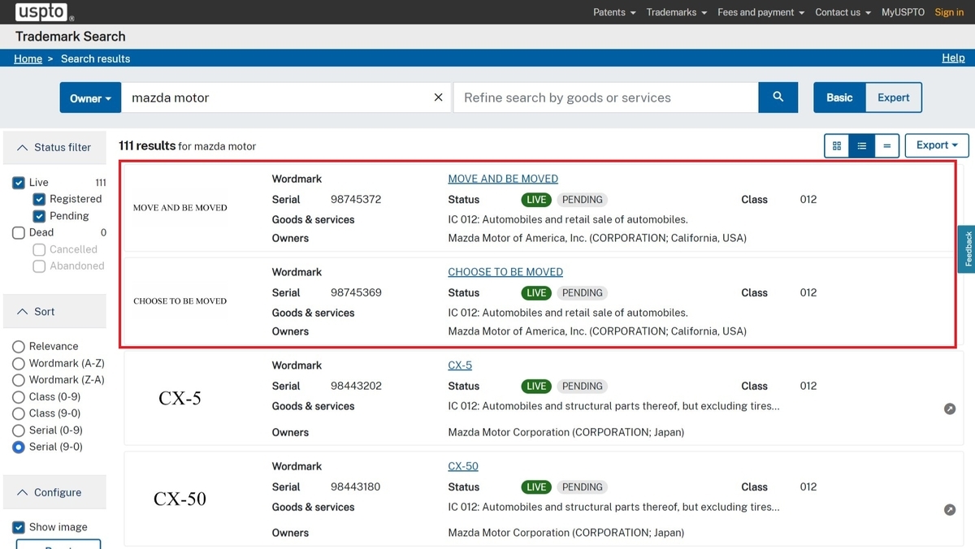Click Sign in link
Screen dimensions: 975x549
949,12
